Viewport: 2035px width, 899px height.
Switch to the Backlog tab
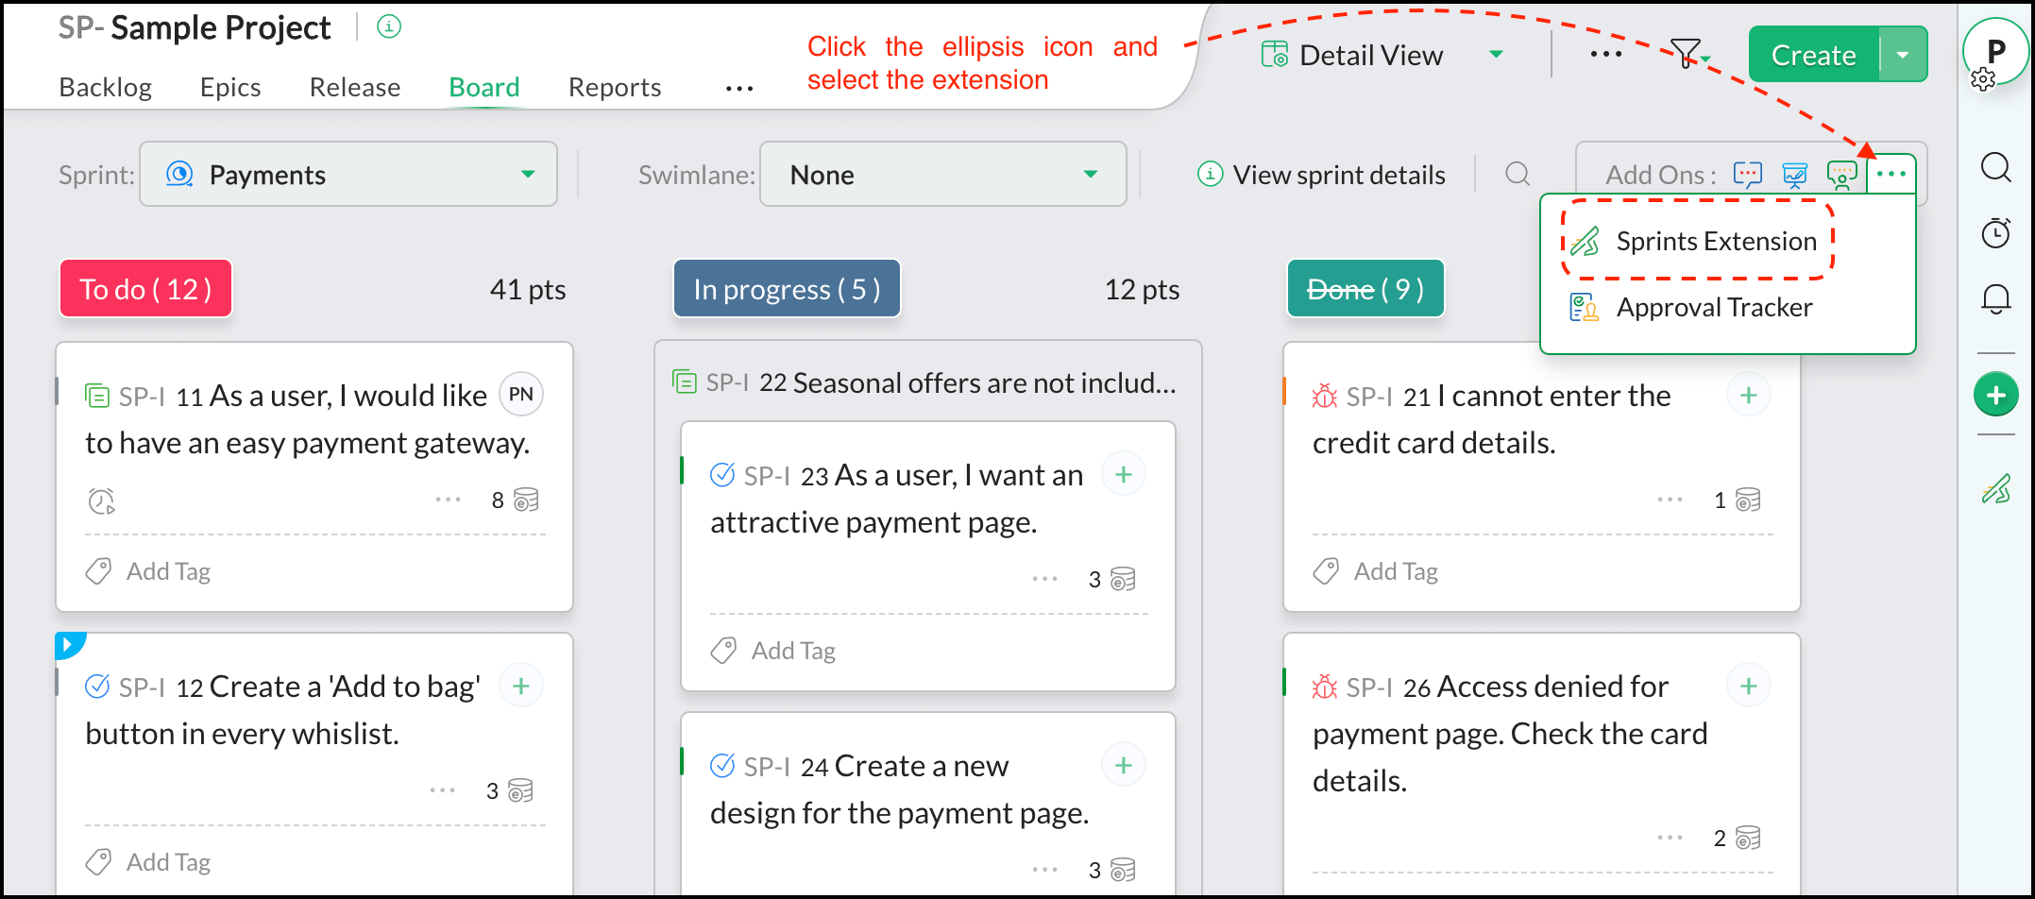[x=105, y=88]
